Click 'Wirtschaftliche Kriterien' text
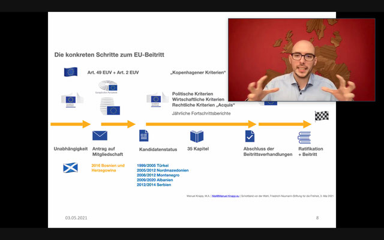The image size is (384, 240). 198,100
